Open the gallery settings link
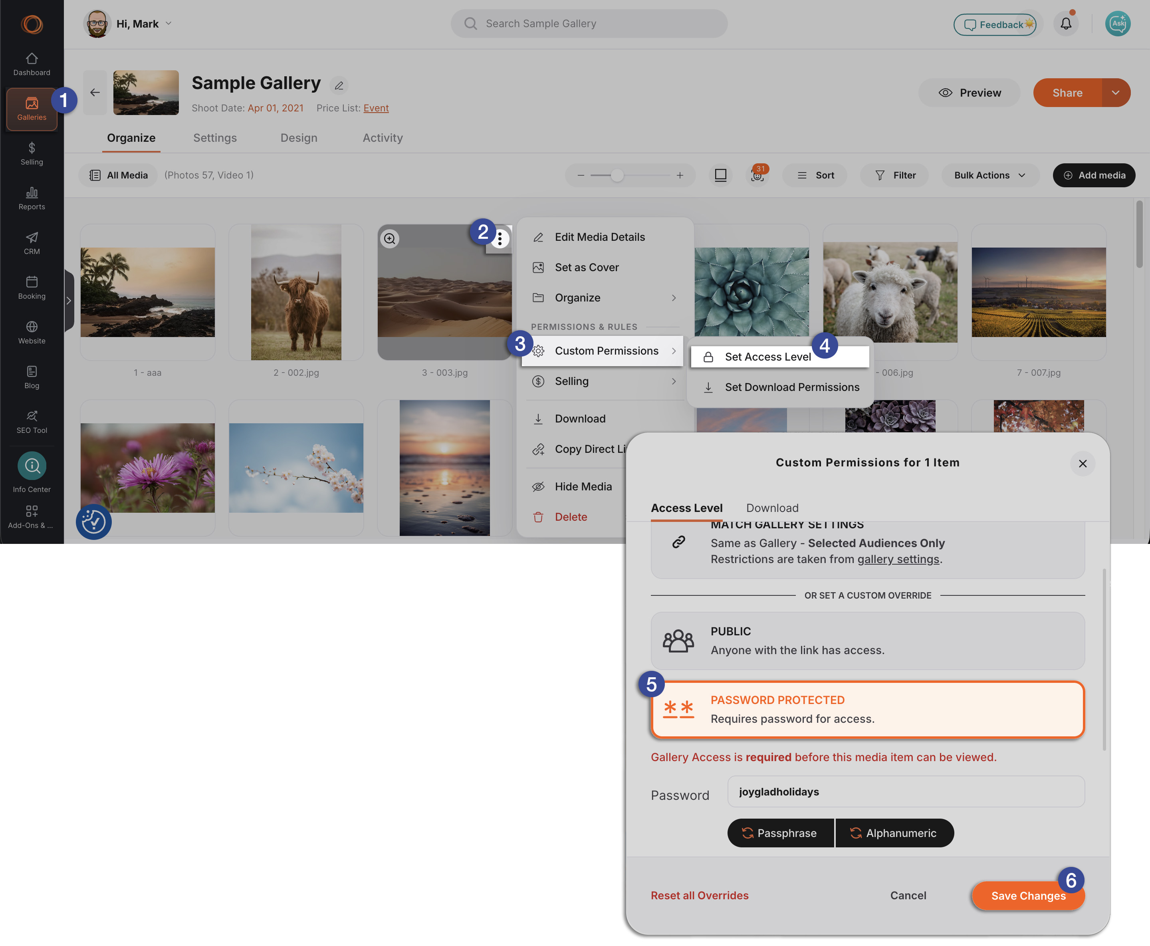 898,559
